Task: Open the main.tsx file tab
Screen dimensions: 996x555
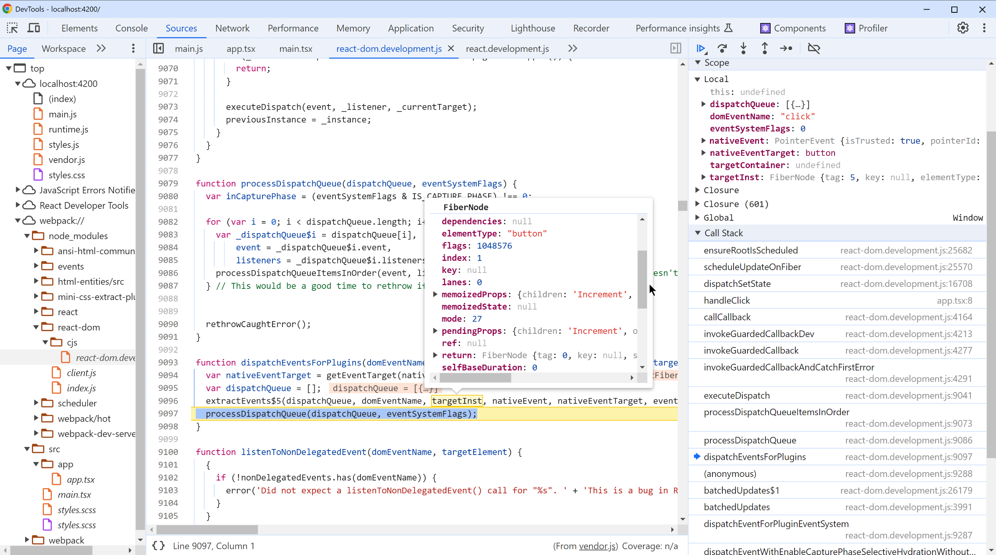Action: coord(296,49)
